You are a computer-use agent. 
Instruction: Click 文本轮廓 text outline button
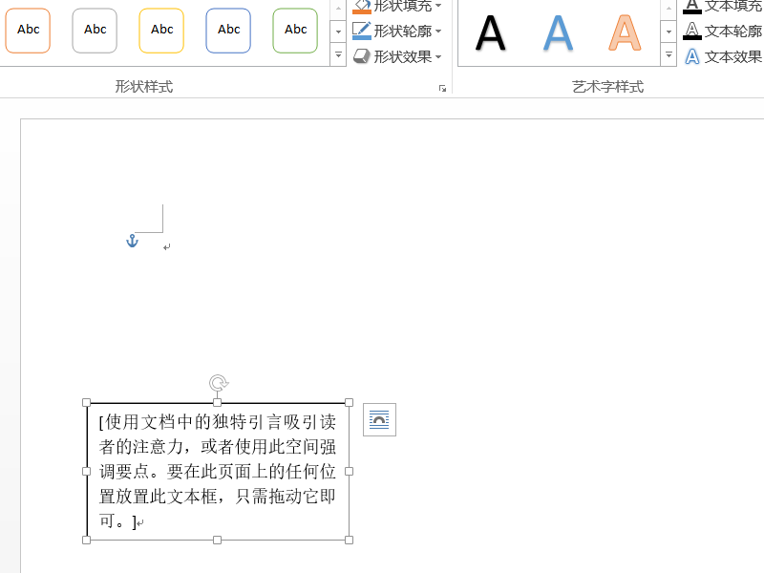(723, 32)
